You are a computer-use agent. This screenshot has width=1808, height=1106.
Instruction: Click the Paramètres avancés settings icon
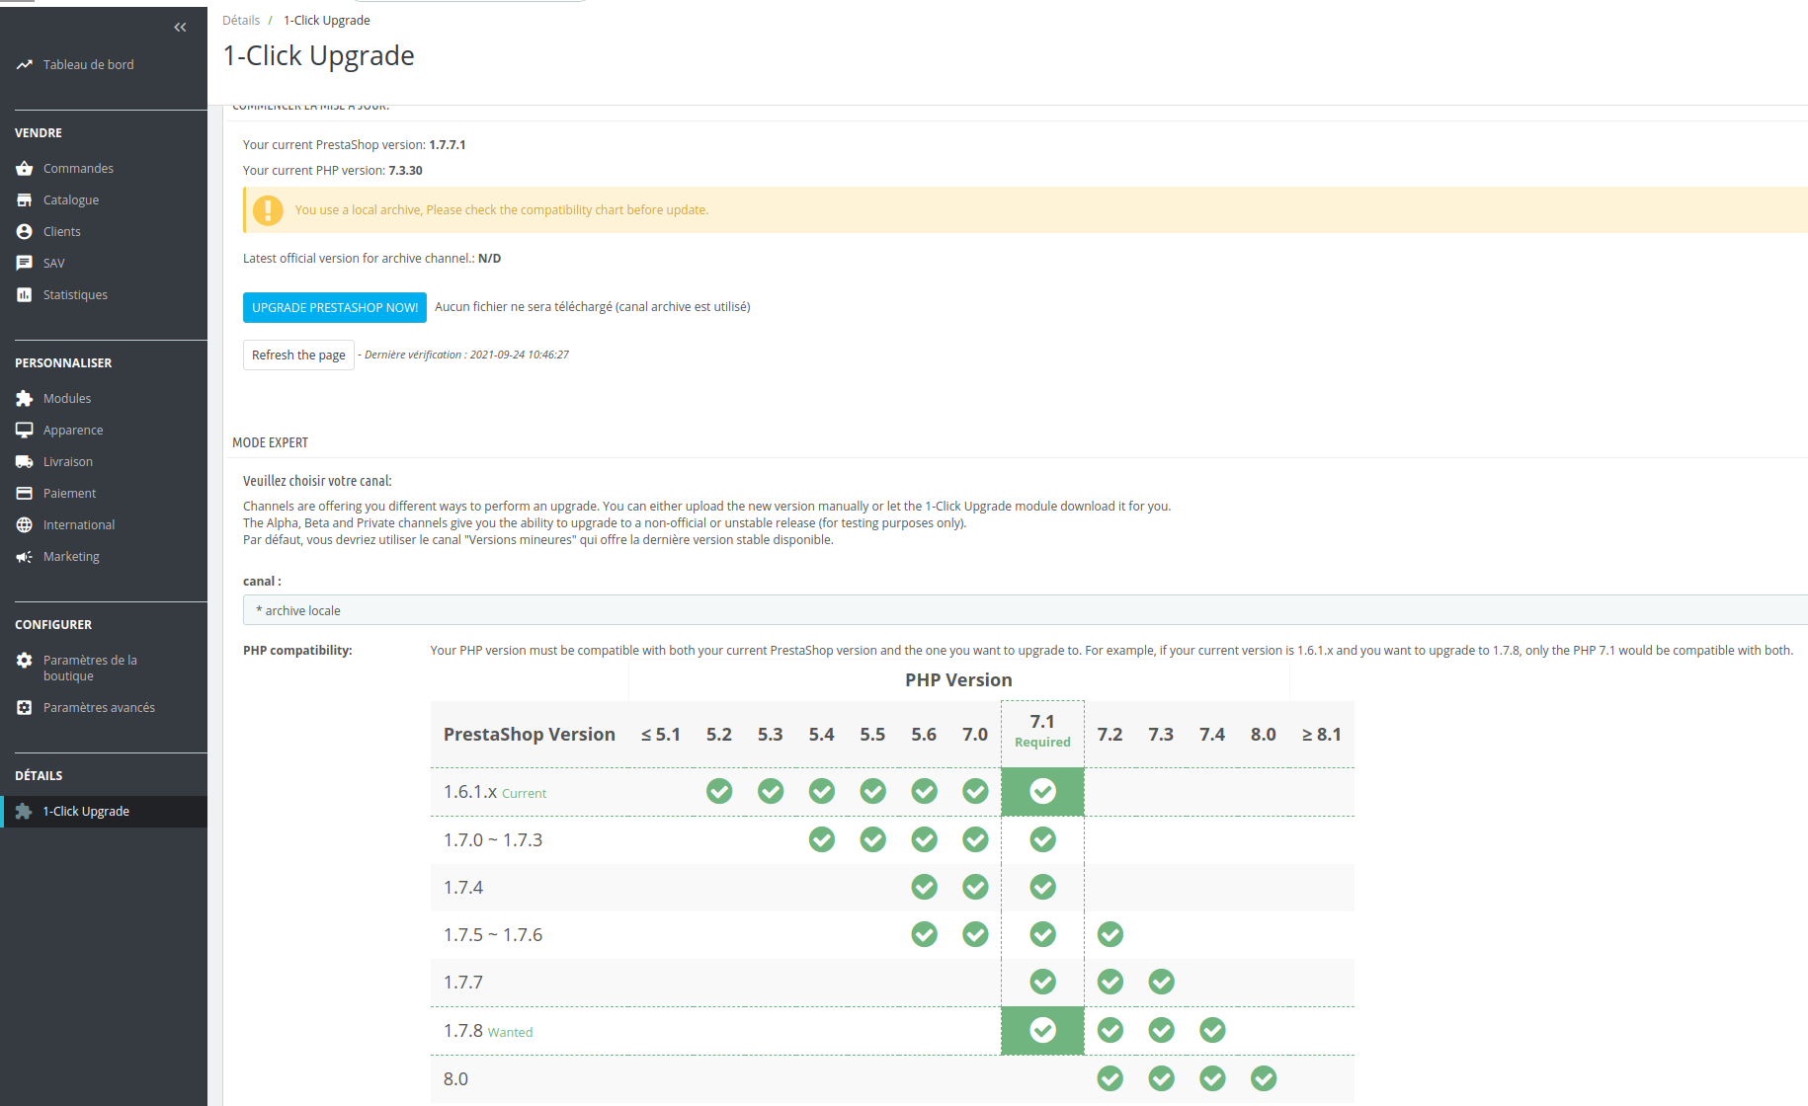point(25,708)
